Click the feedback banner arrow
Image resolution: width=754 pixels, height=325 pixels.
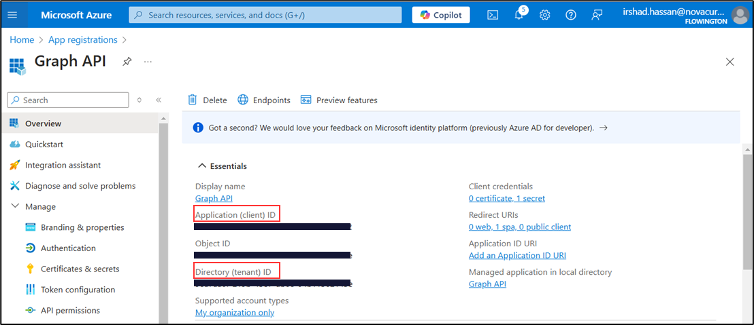pos(604,128)
